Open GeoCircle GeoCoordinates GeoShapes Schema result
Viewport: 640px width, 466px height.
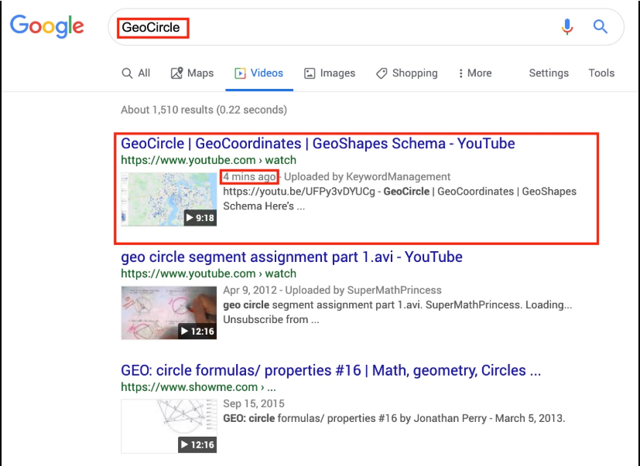(318, 144)
